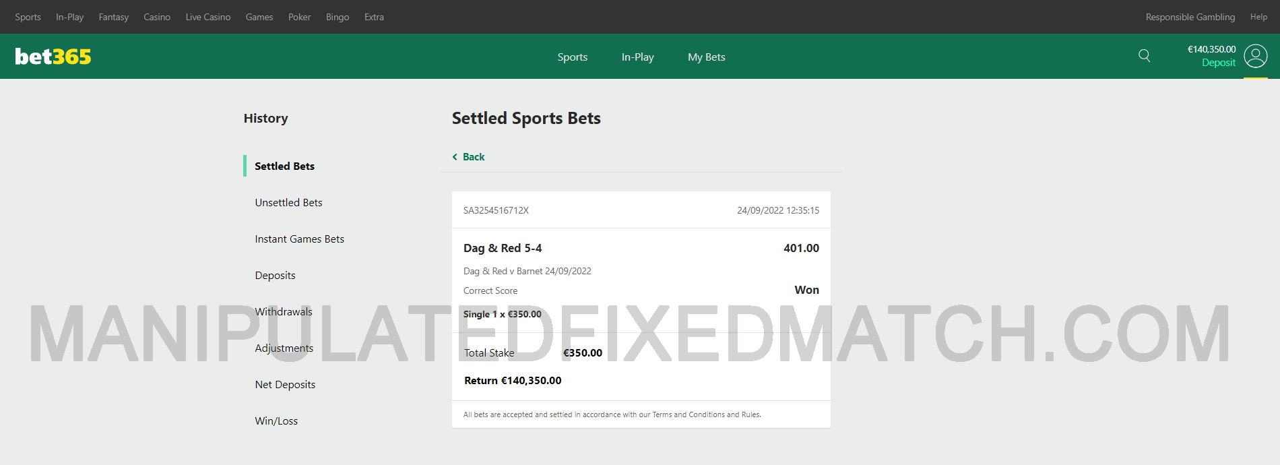Go to Withdrawals history
Screen dimensions: 1280x465
click(284, 312)
